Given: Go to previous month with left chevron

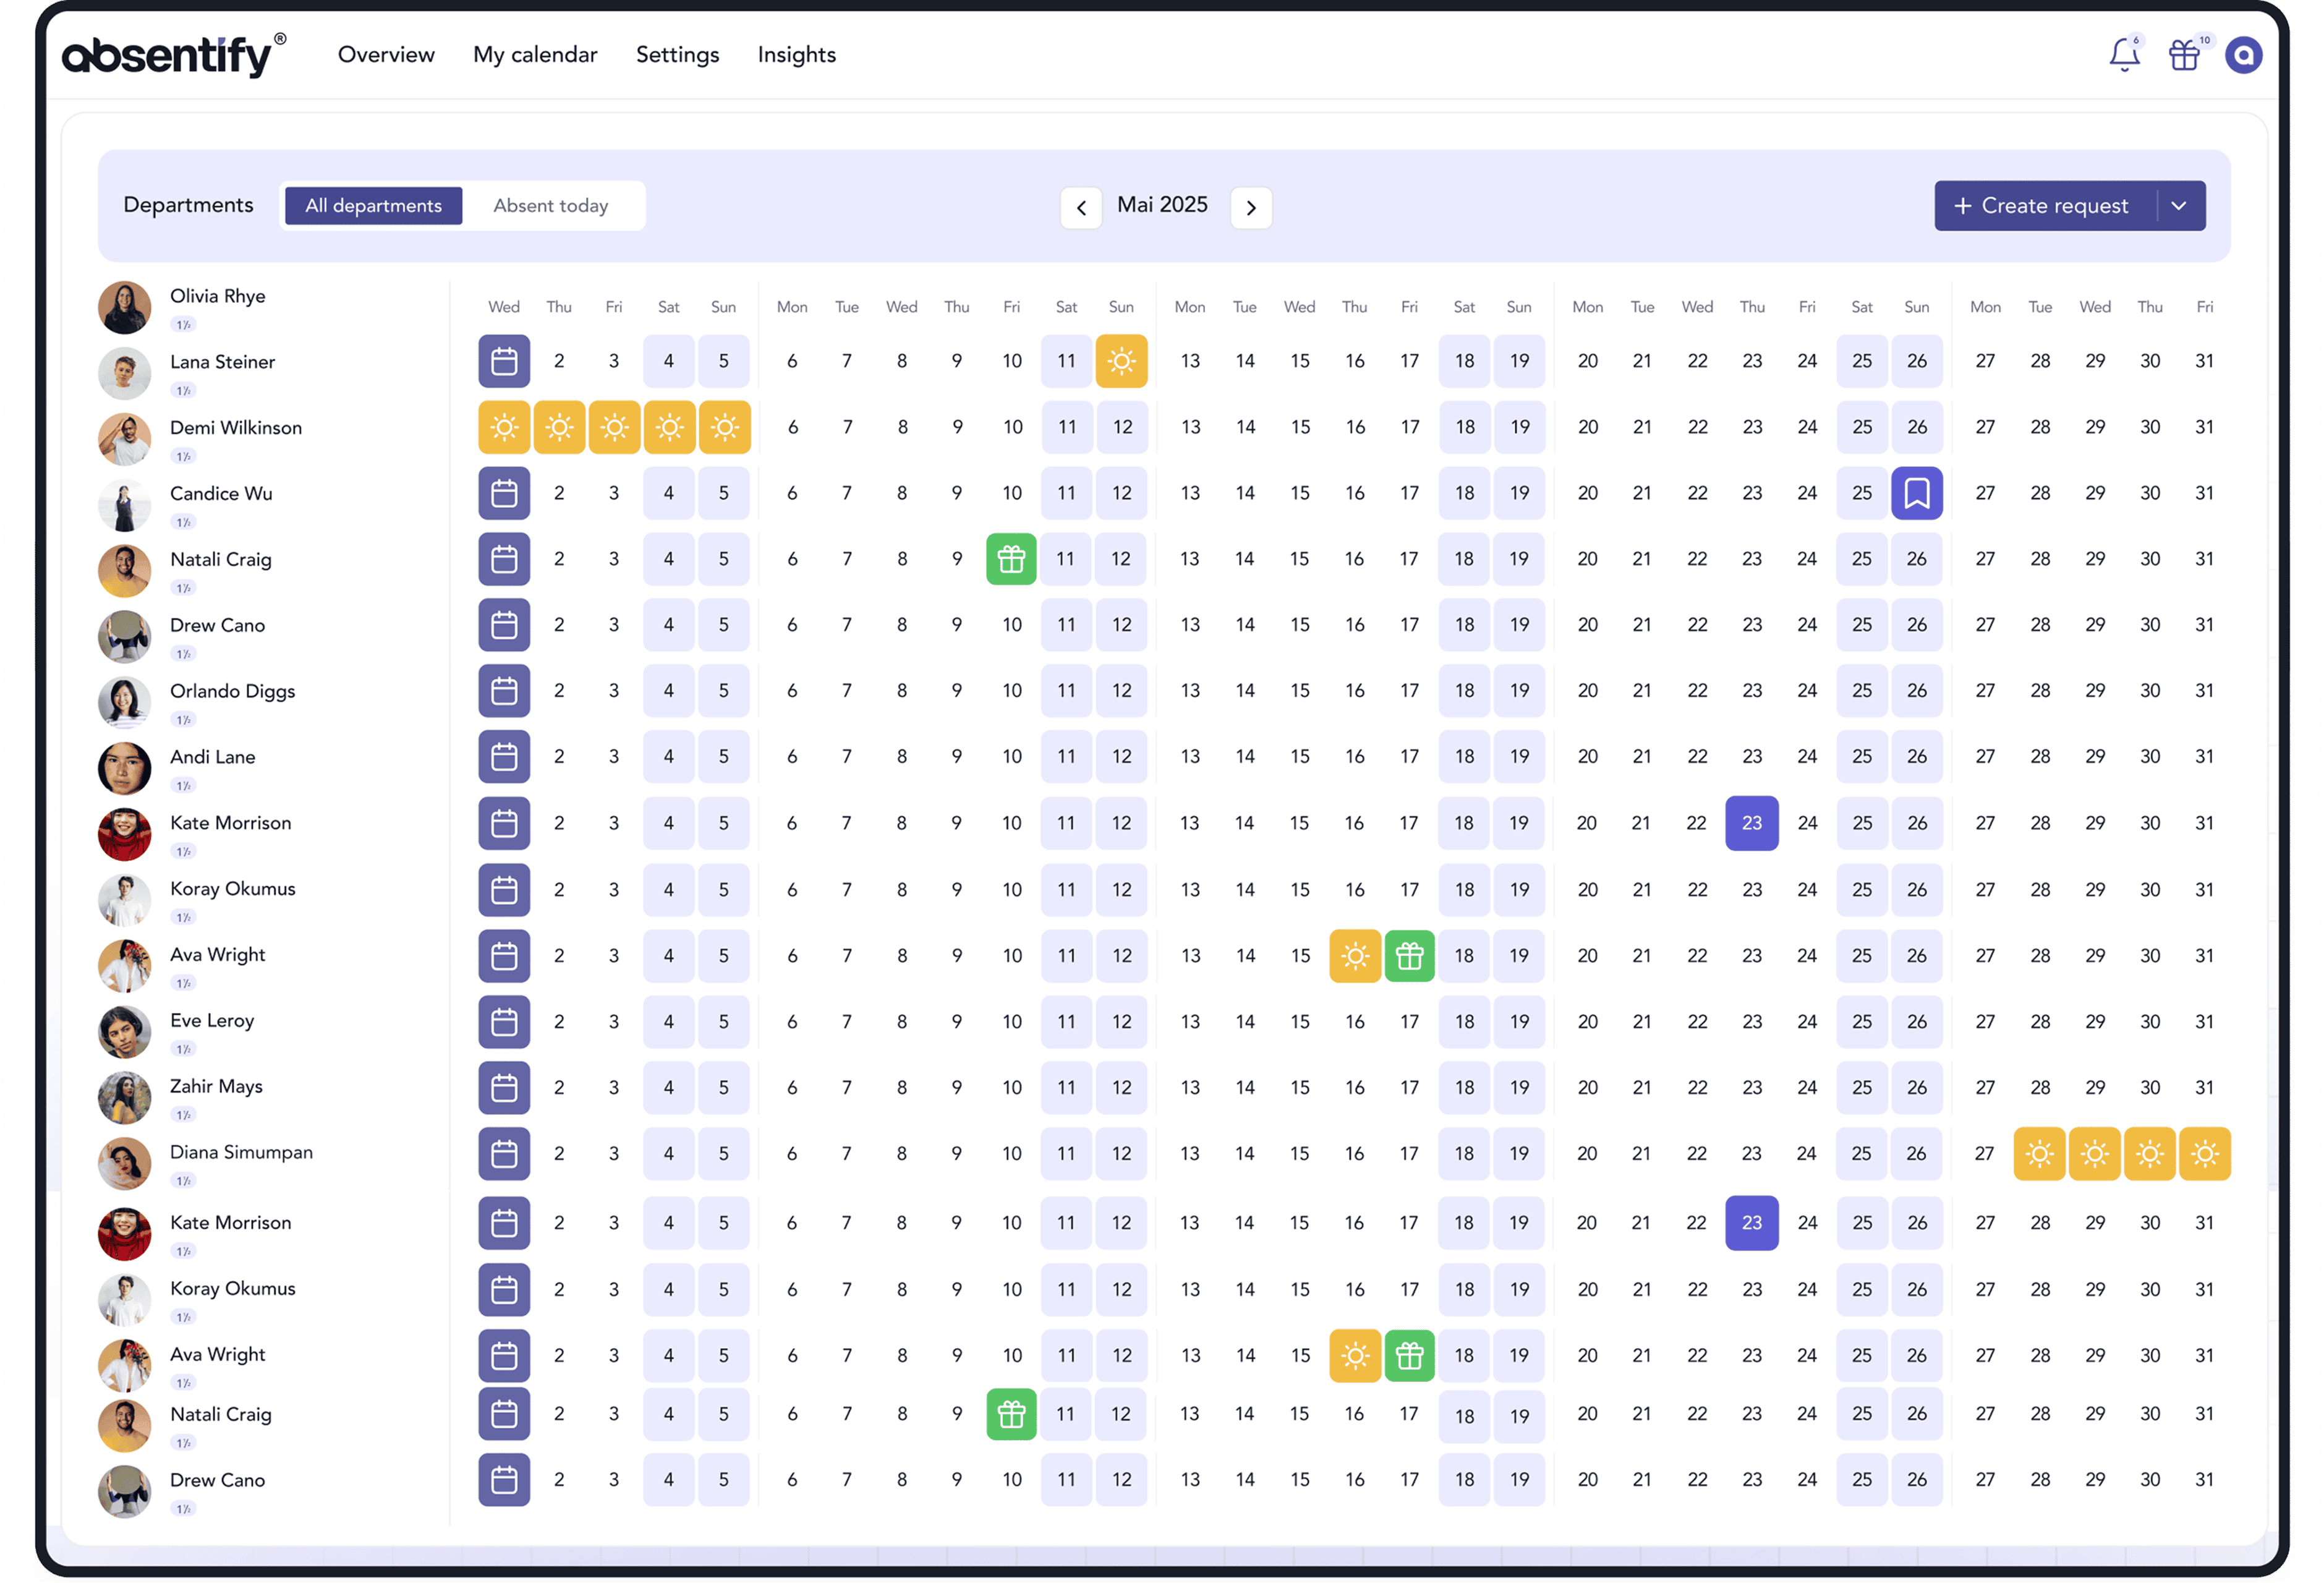Looking at the screenshot, I should [1081, 208].
